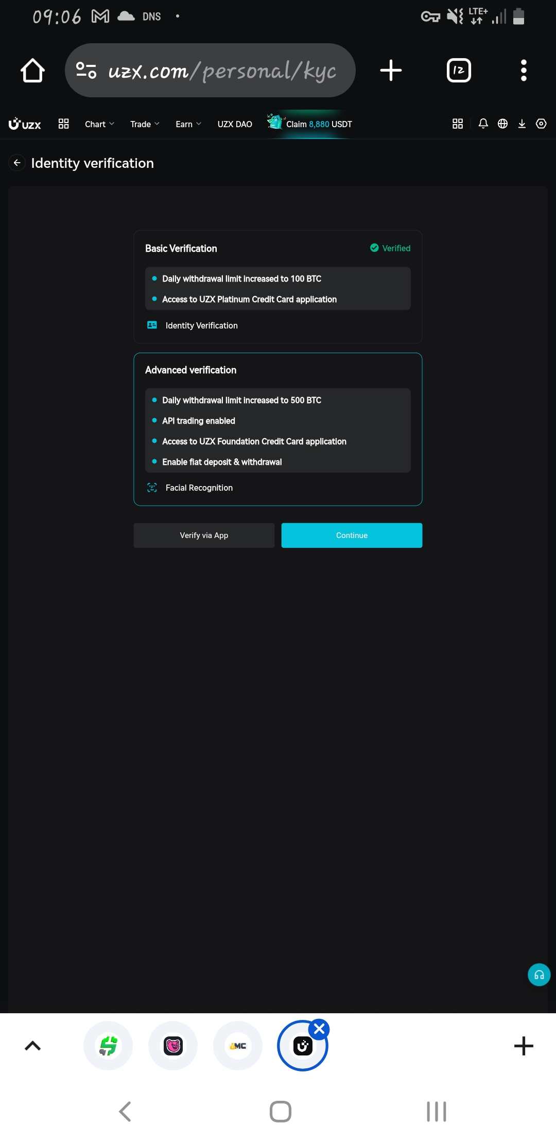
Task: Open customer support headset chat
Action: [x=539, y=975]
